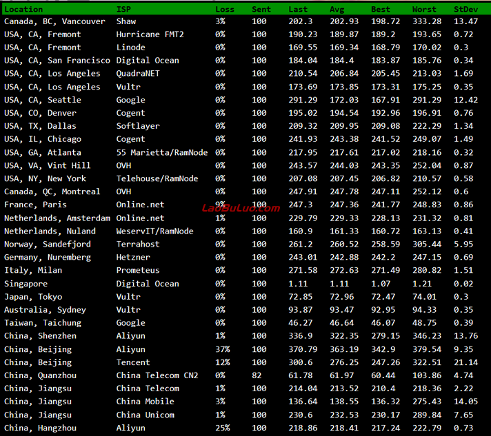
Task: Click the Worst column header
Action: click(x=424, y=10)
